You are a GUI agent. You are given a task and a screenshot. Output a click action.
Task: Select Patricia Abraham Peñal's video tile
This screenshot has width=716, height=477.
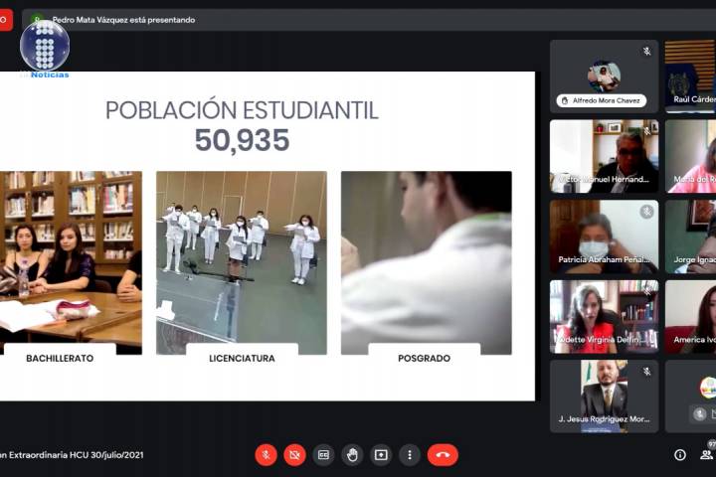click(x=604, y=237)
